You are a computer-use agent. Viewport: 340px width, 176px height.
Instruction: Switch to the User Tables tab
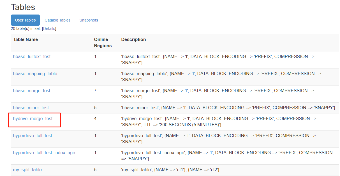(x=25, y=20)
